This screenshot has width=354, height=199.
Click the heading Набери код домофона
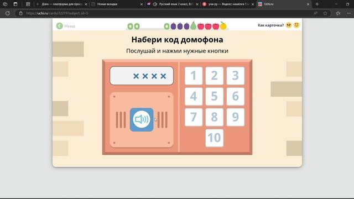tap(177, 40)
